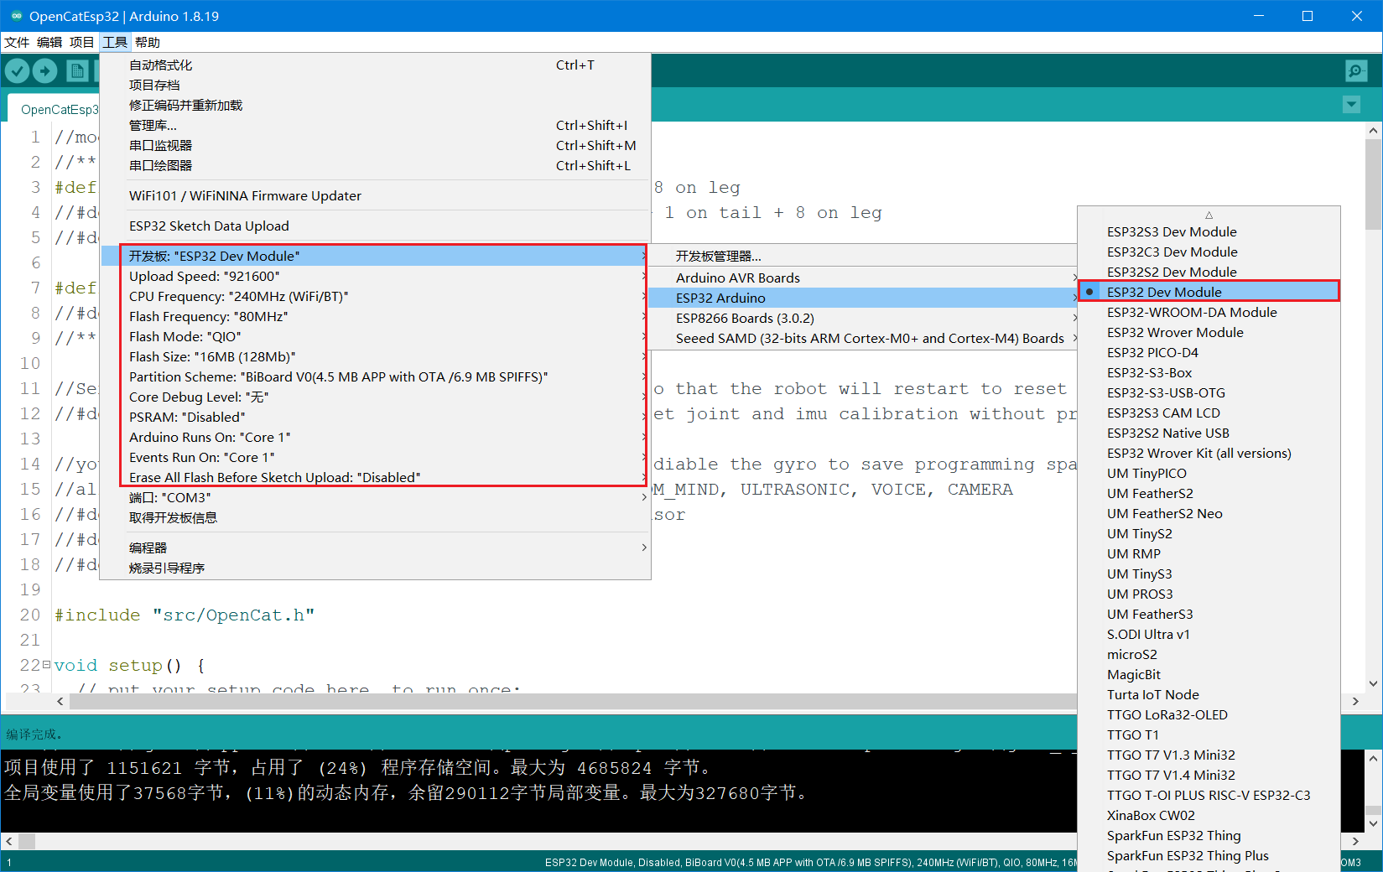
Task: Click the Upload arrow toolbar icon
Action: [45, 71]
